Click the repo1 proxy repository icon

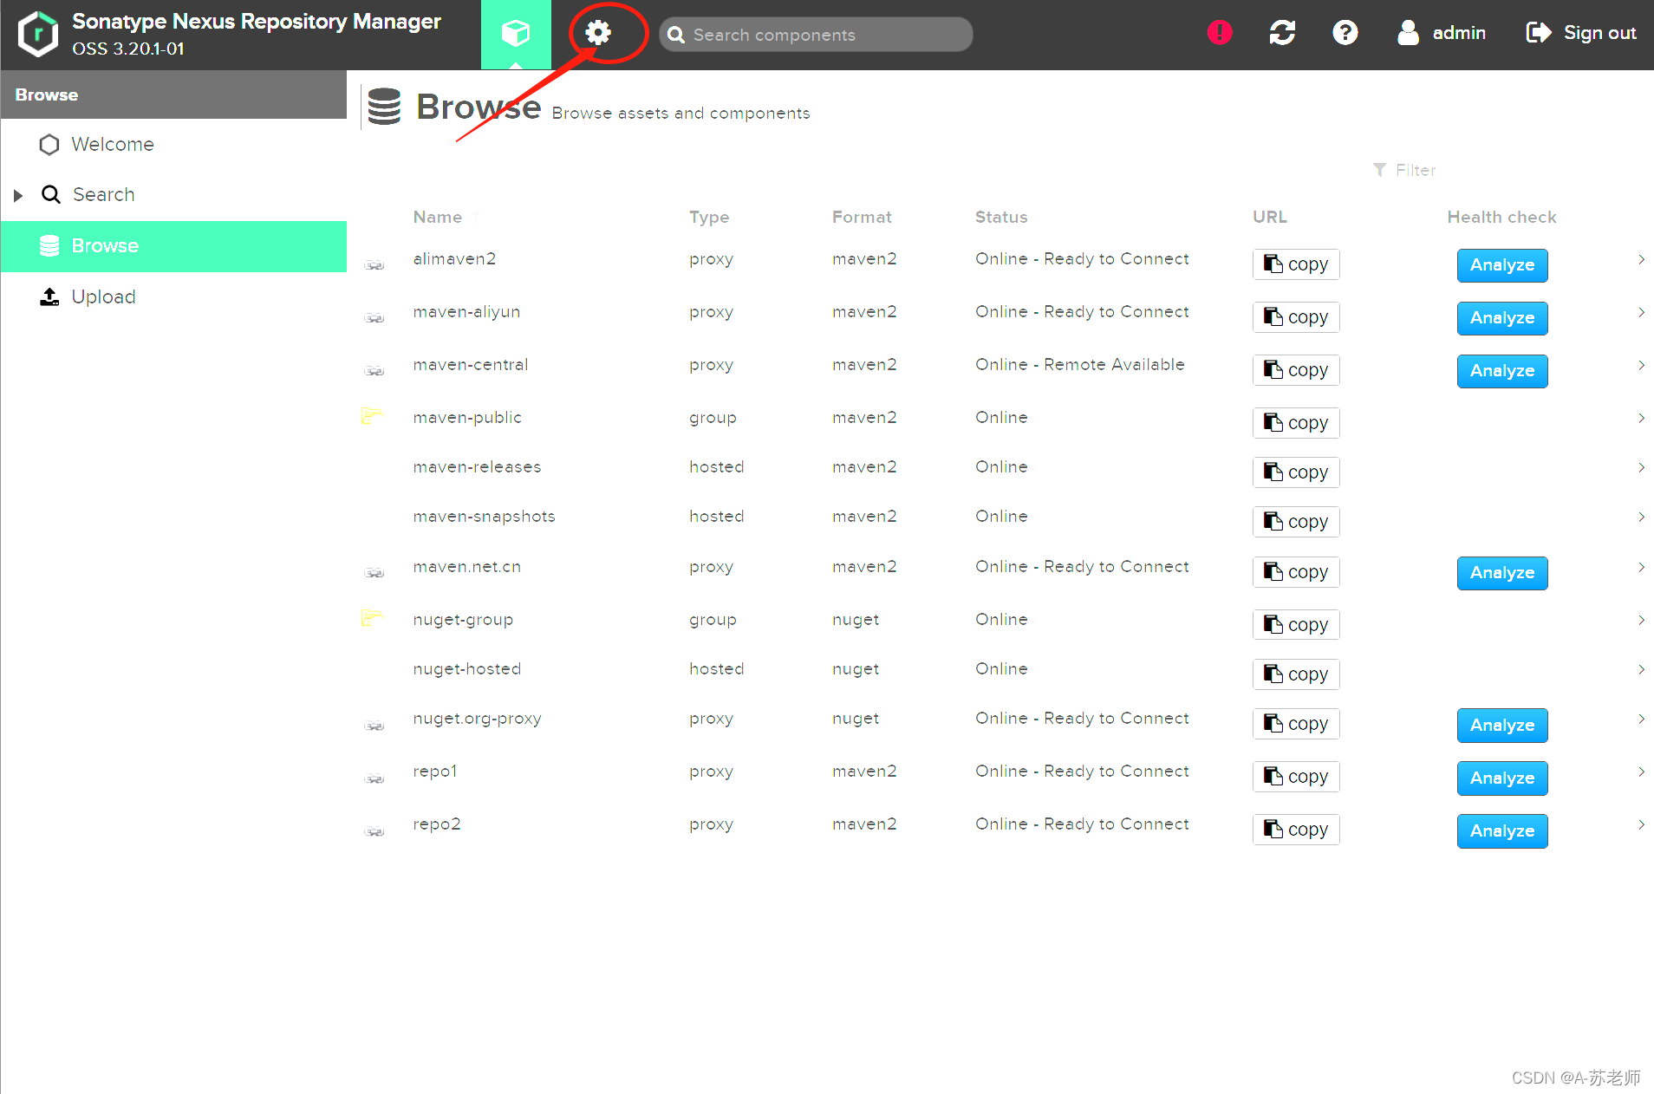click(374, 778)
